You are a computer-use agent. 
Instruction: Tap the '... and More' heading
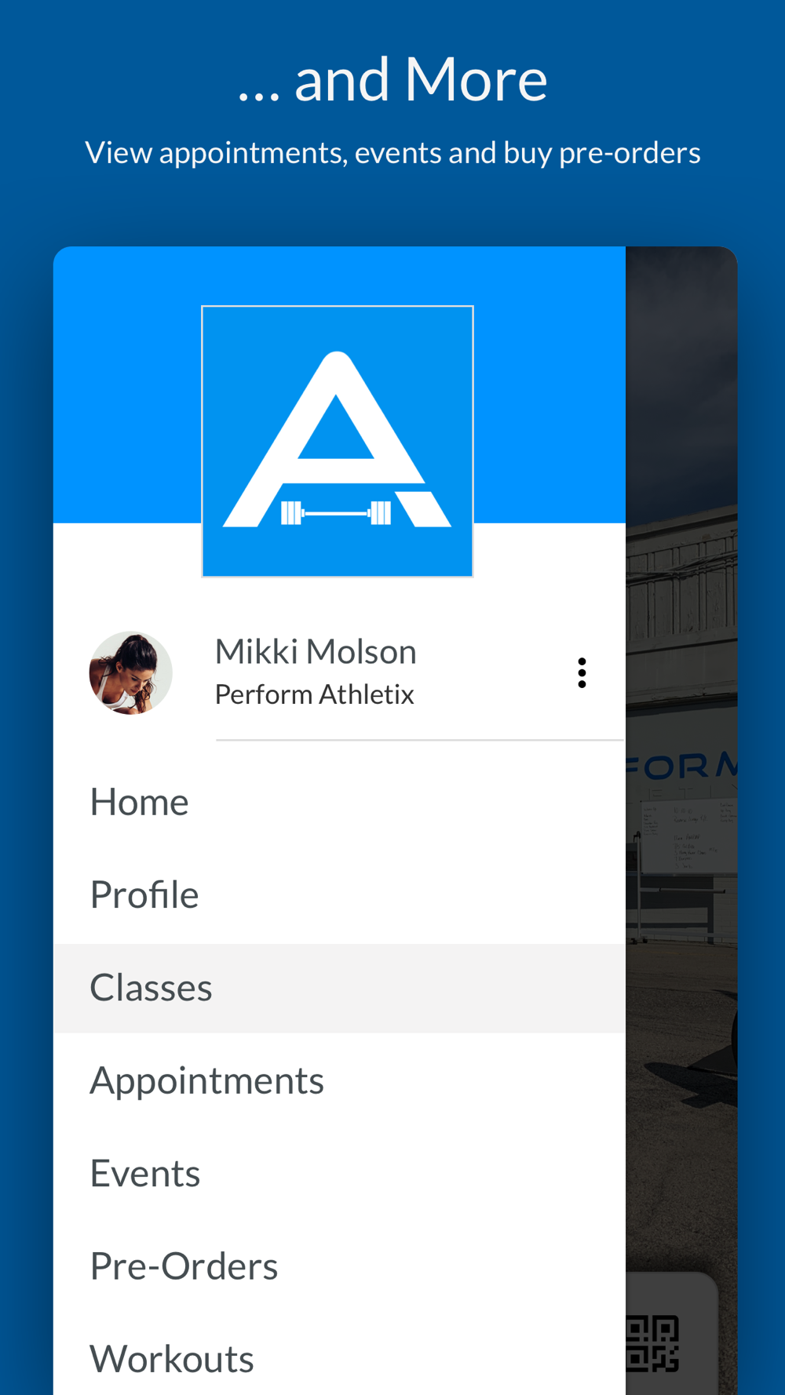coord(392,80)
